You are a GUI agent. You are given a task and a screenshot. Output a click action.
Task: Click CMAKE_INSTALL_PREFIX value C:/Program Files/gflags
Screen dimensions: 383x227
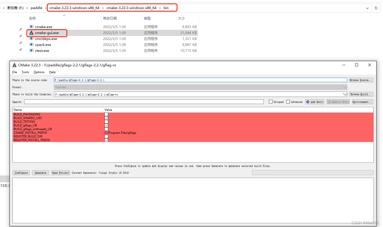point(120,133)
